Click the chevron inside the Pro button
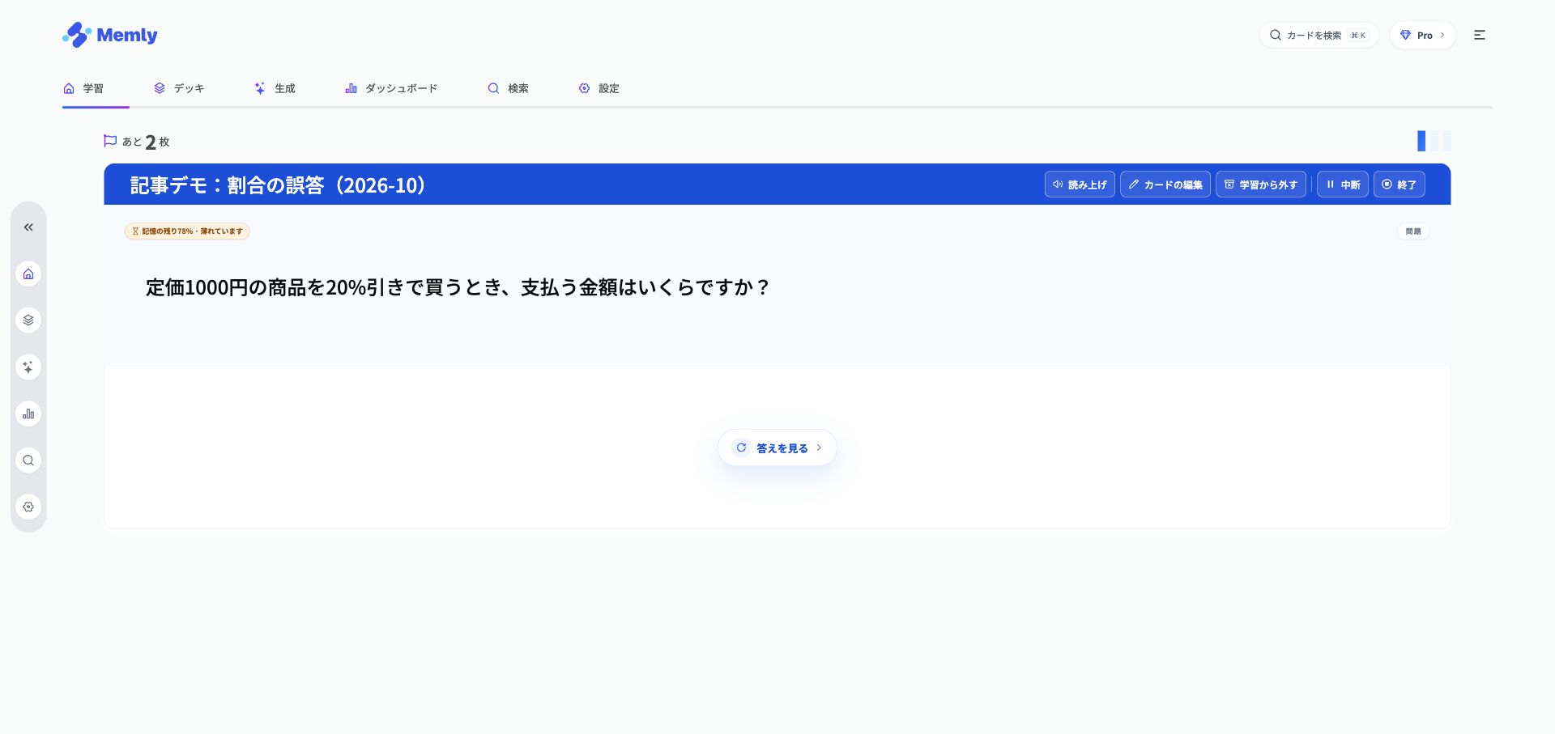 1442,35
